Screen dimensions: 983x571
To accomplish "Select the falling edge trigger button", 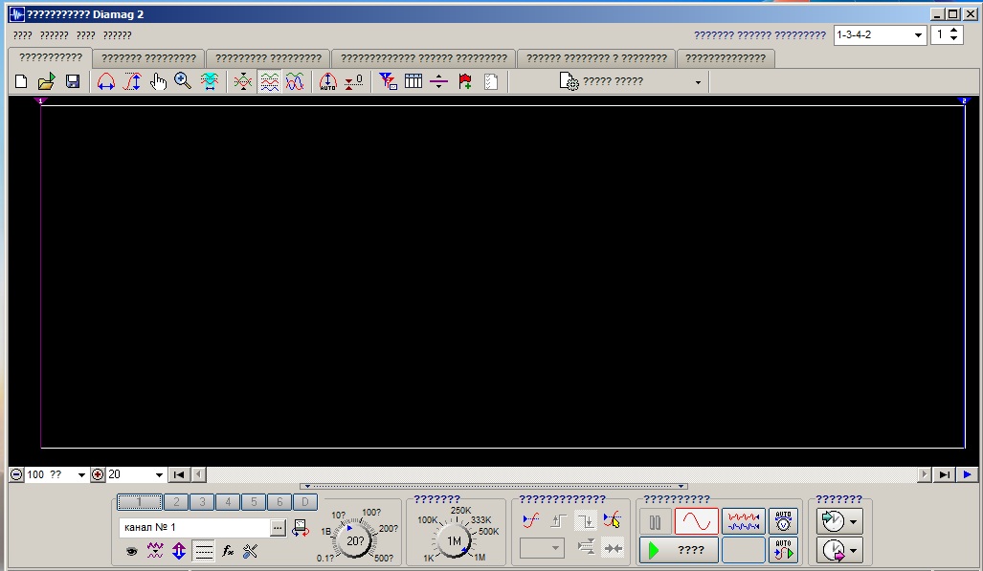I will coord(586,521).
